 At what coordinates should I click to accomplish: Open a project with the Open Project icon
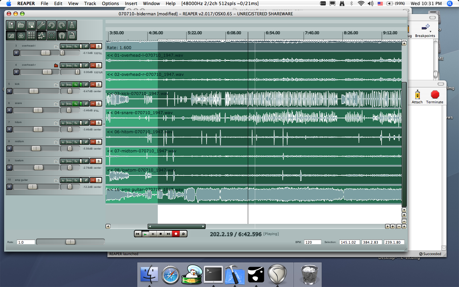(x=21, y=25)
